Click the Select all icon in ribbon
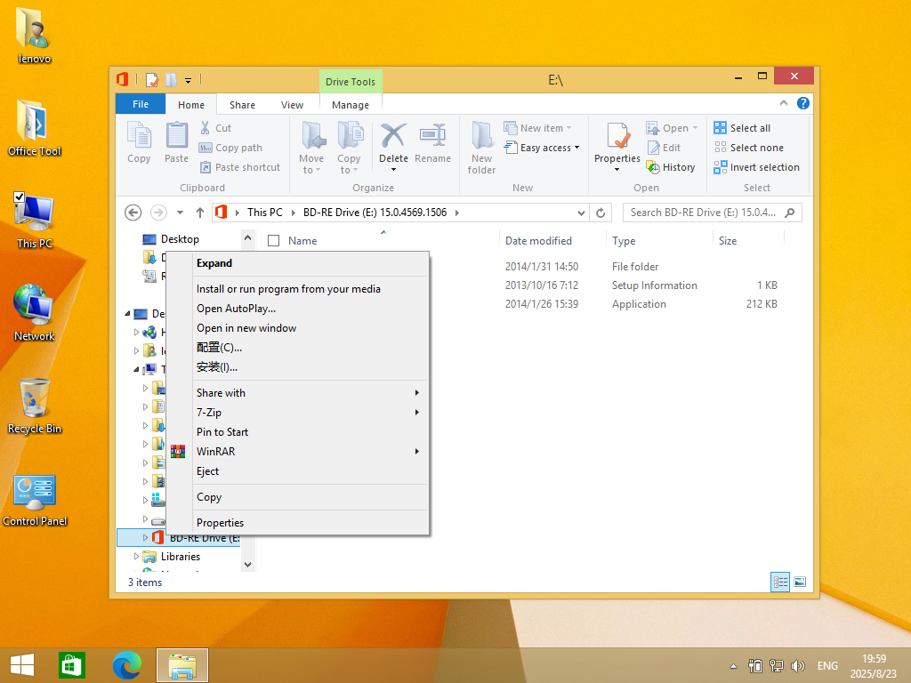 click(x=721, y=128)
